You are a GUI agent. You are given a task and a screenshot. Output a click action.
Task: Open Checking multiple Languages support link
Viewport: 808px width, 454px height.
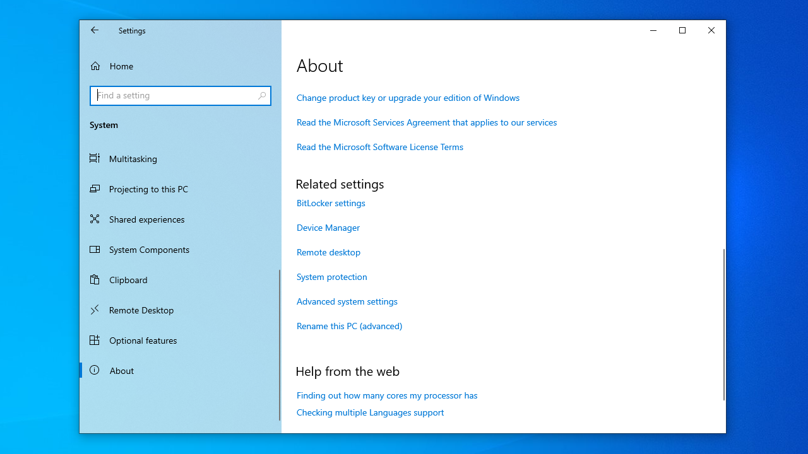coord(370,412)
